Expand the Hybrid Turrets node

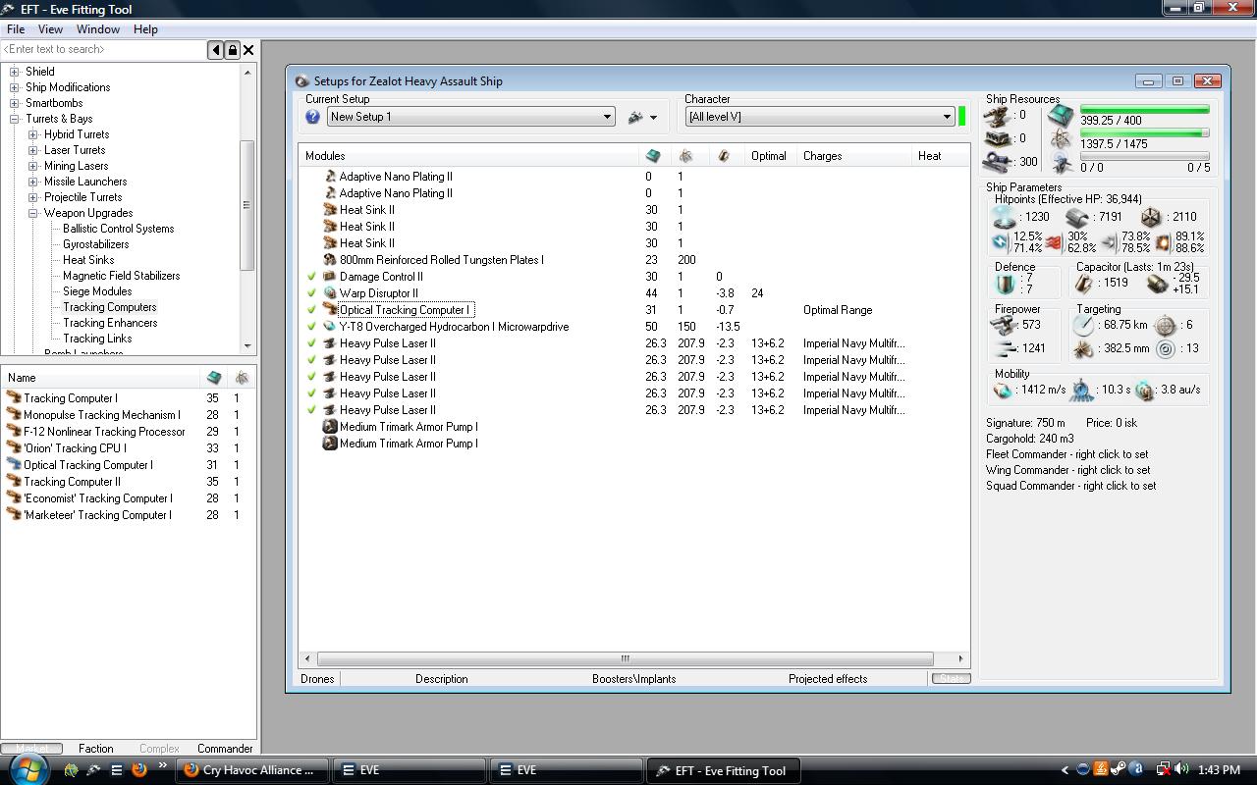click(33, 134)
